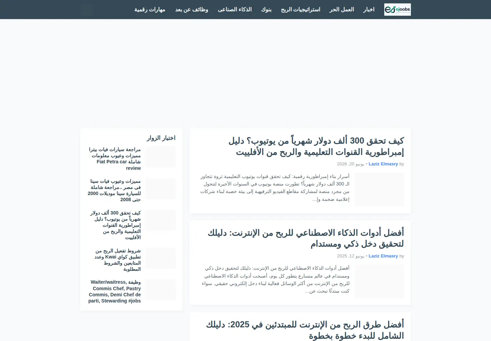Open the مهارات رقمية menu item

(x=150, y=10)
